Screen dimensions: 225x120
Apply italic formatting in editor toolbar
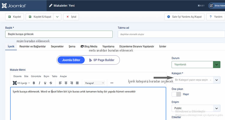click(40, 83)
